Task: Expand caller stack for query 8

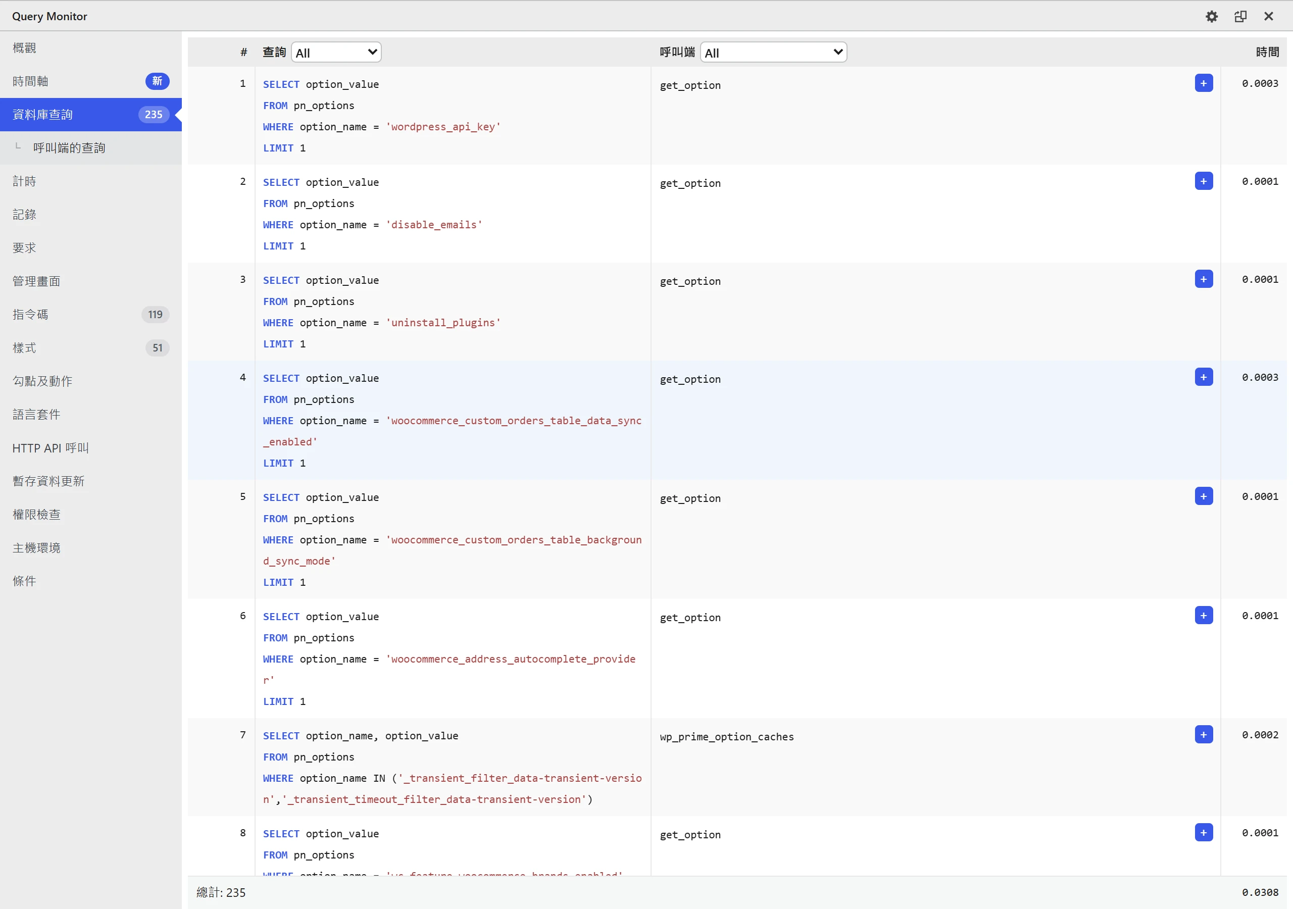Action: (x=1204, y=832)
